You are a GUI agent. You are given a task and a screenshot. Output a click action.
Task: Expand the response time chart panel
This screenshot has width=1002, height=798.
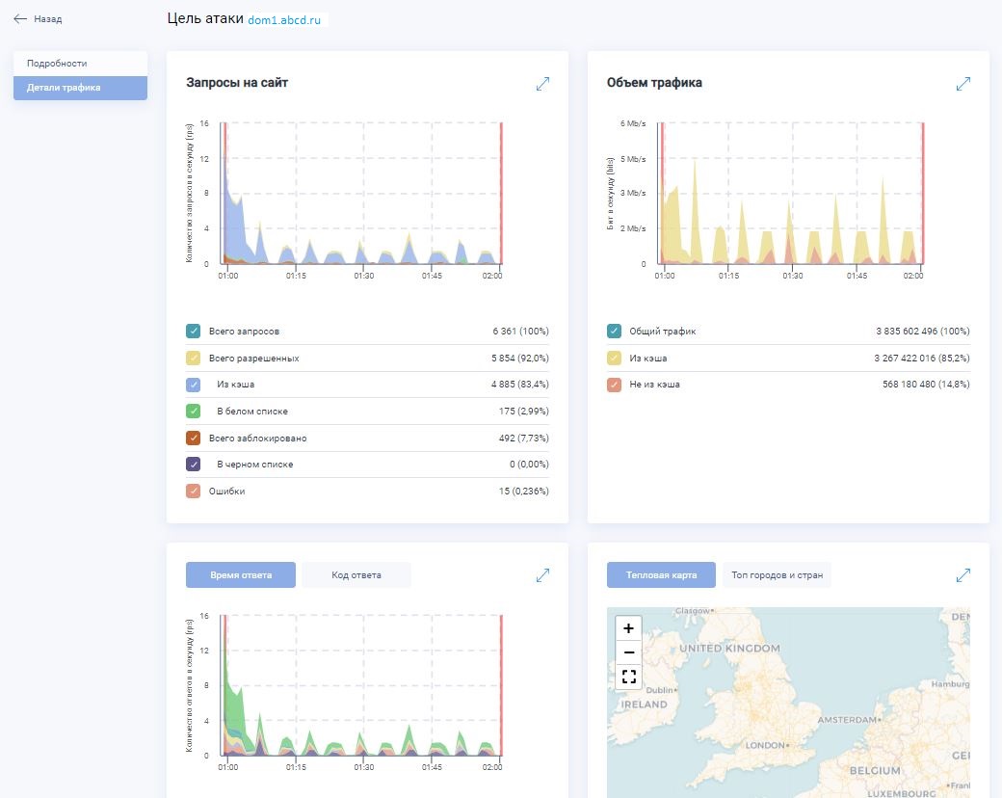click(x=542, y=575)
